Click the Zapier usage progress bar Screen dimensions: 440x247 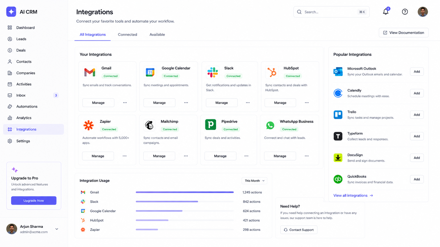[185, 230]
